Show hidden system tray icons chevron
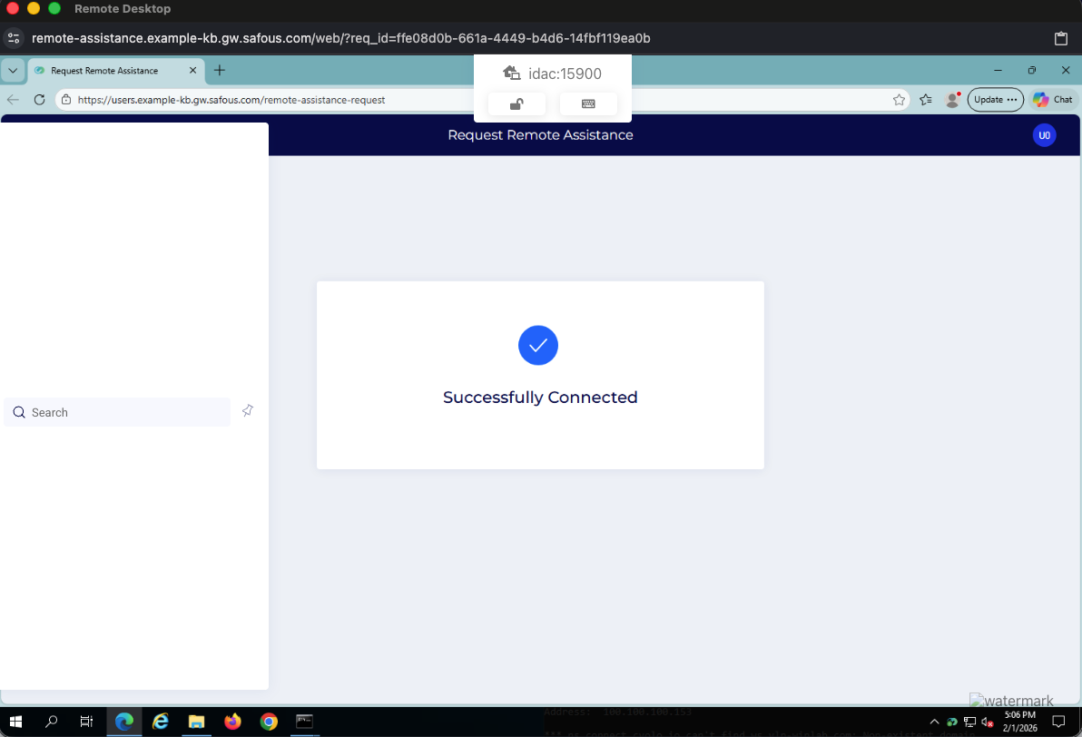1082x737 pixels. pyautogui.click(x=934, y=722)
